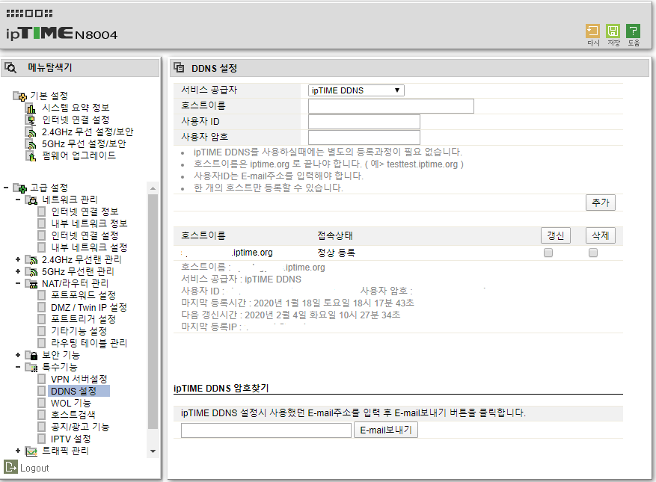Collapse the 고급 설정 tree node

tap(6, 188)
